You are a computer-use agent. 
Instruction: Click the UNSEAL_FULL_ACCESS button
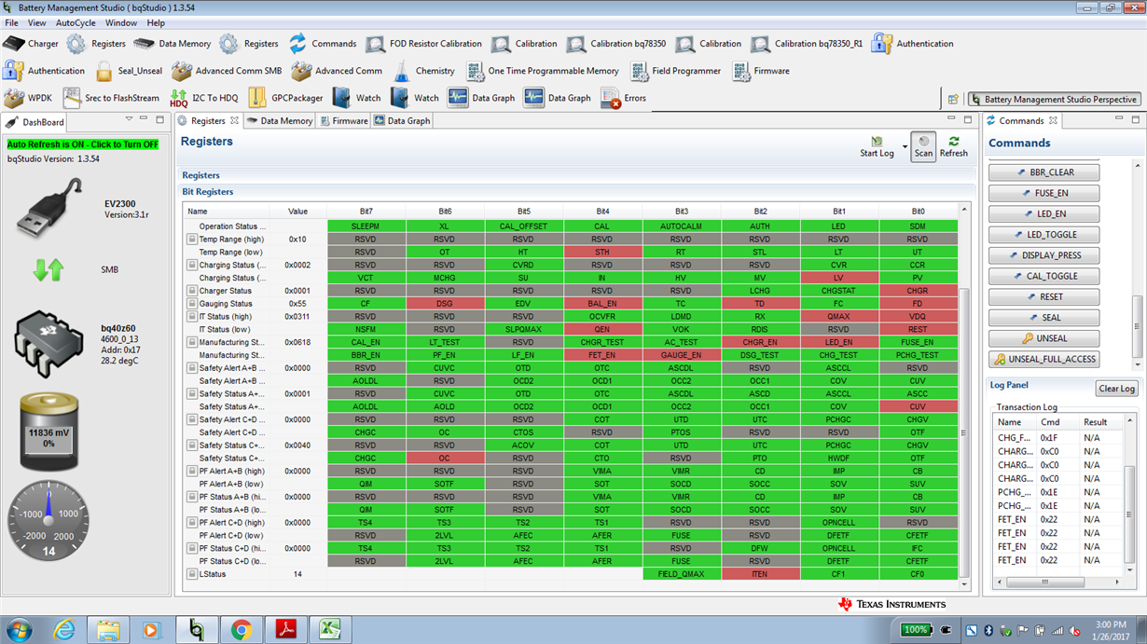click(x=1043, y=359)
